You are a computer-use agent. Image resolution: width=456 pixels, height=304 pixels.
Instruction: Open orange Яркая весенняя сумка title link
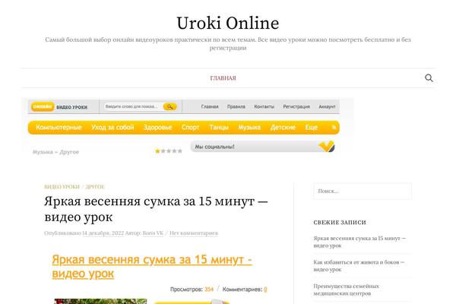click(152, 266)
